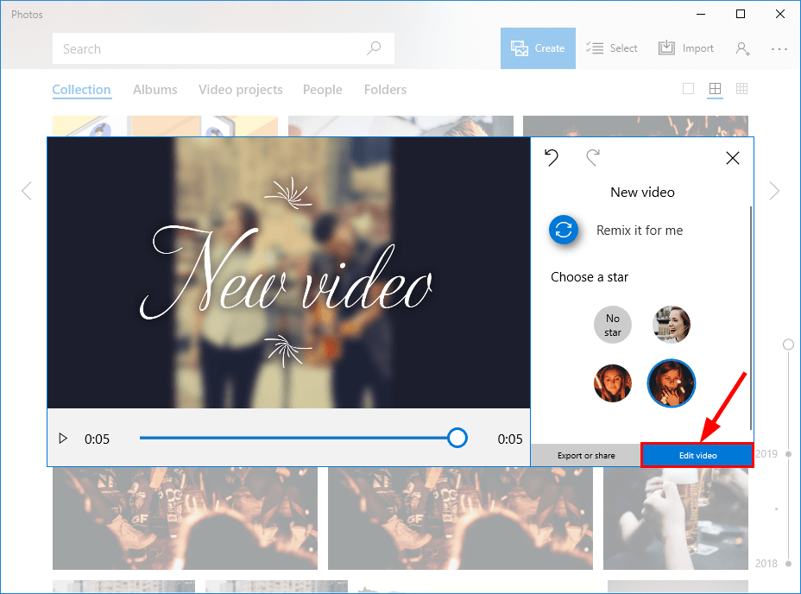
Task: Click the add account person icon
Action: click(x=743, y=48)
